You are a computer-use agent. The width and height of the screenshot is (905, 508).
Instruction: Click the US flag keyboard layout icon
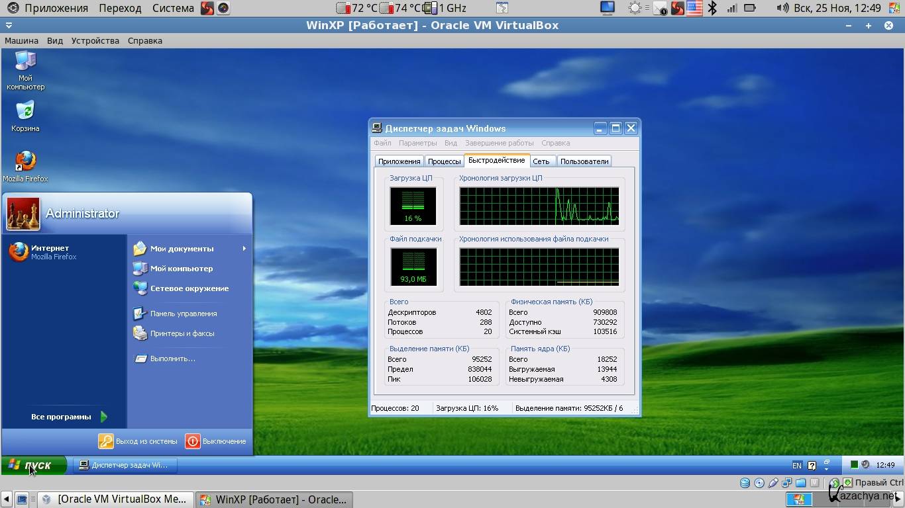pyautogui.click(x=694, y=8)
